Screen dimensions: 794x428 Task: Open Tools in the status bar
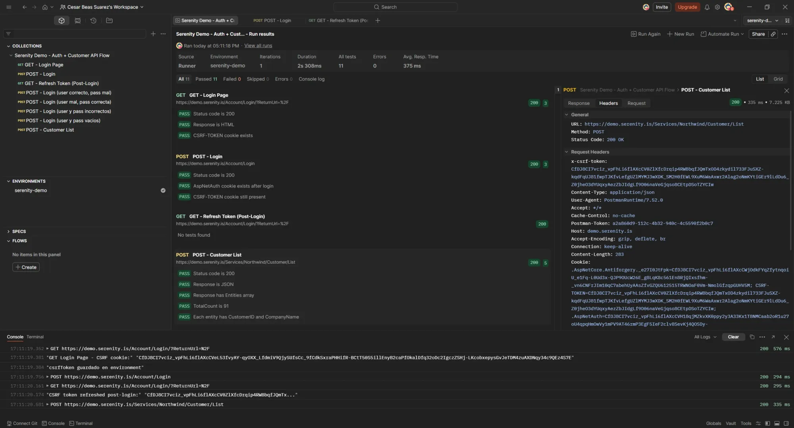(746, 423)
